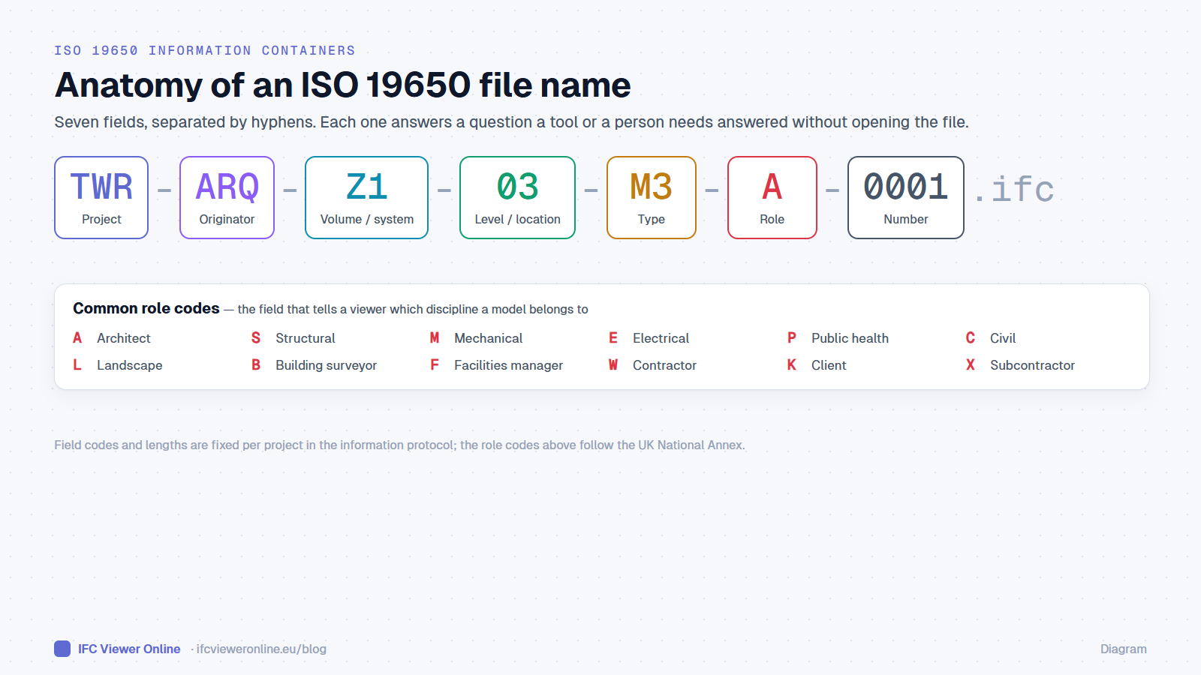Select the 'Landscape' role code entry
Screen dimensions: 1201x675
pyautogui.click(x=118, y=365)
